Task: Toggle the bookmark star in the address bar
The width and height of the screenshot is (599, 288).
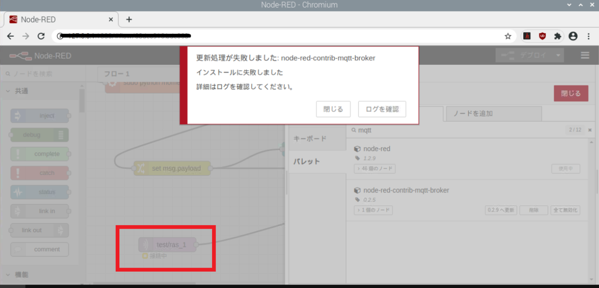Action: click(508, 36)
